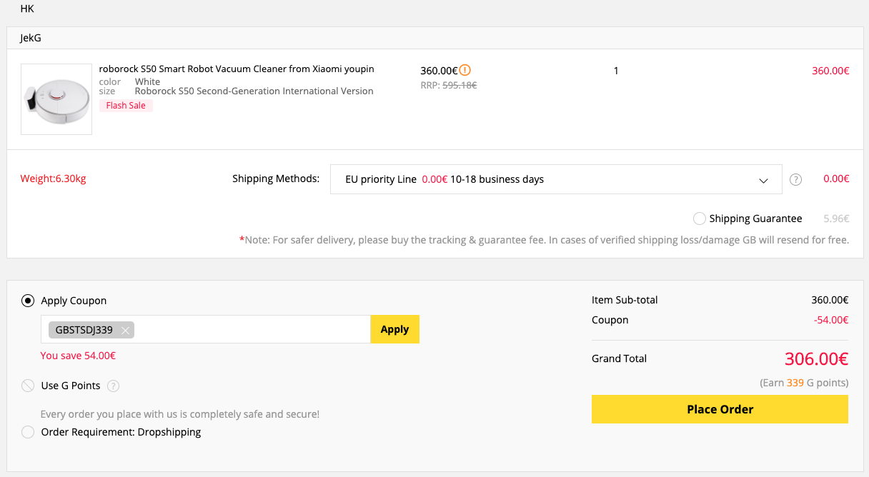The height and width of the screenshot is (477, 869).
Task: Select the Apply Coupon radio button
Action: pos(28,301)
